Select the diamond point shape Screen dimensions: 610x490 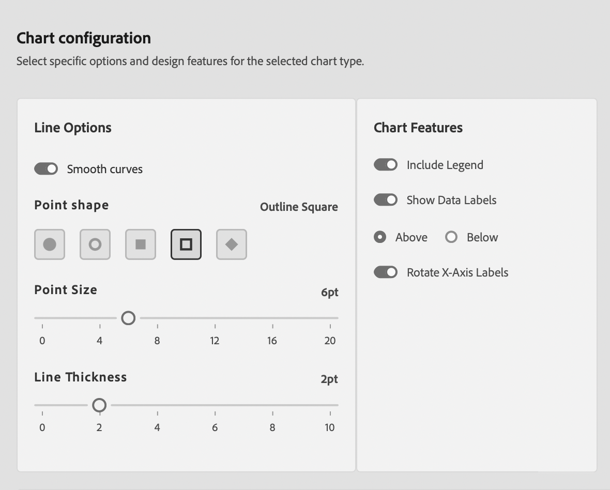point(232,244)
